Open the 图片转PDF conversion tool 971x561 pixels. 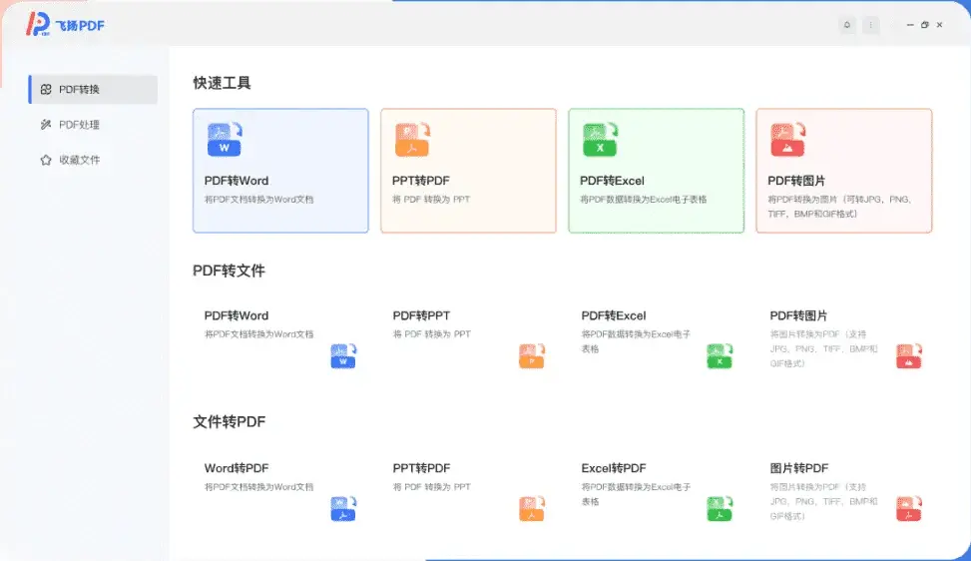click(x=844, y=493)
